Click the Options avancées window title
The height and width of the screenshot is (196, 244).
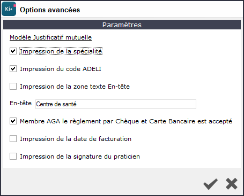[50, 10]
